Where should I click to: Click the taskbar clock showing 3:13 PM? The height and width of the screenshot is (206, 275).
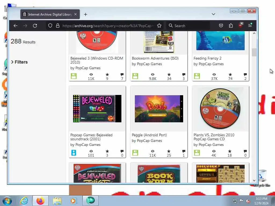click(261, 201)
